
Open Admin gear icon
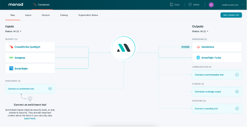click(x=190, y=5)
